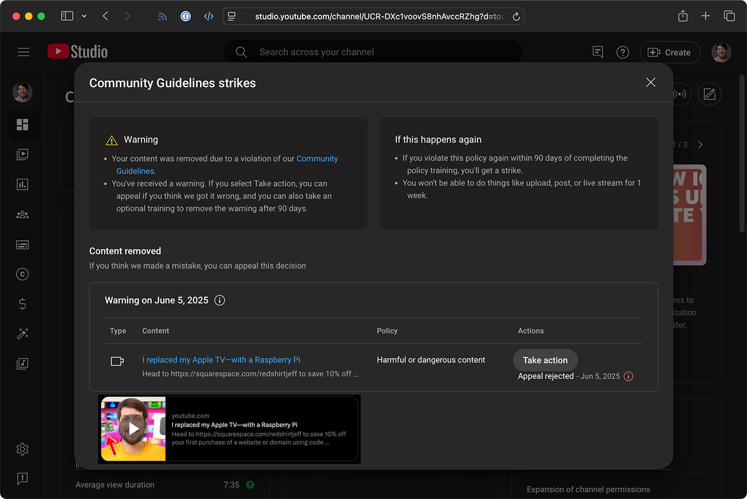The width and height of the screenshot is (747, 499).
Task: Click the info icon beside Warning on June 5
Action: click(219, 300)
